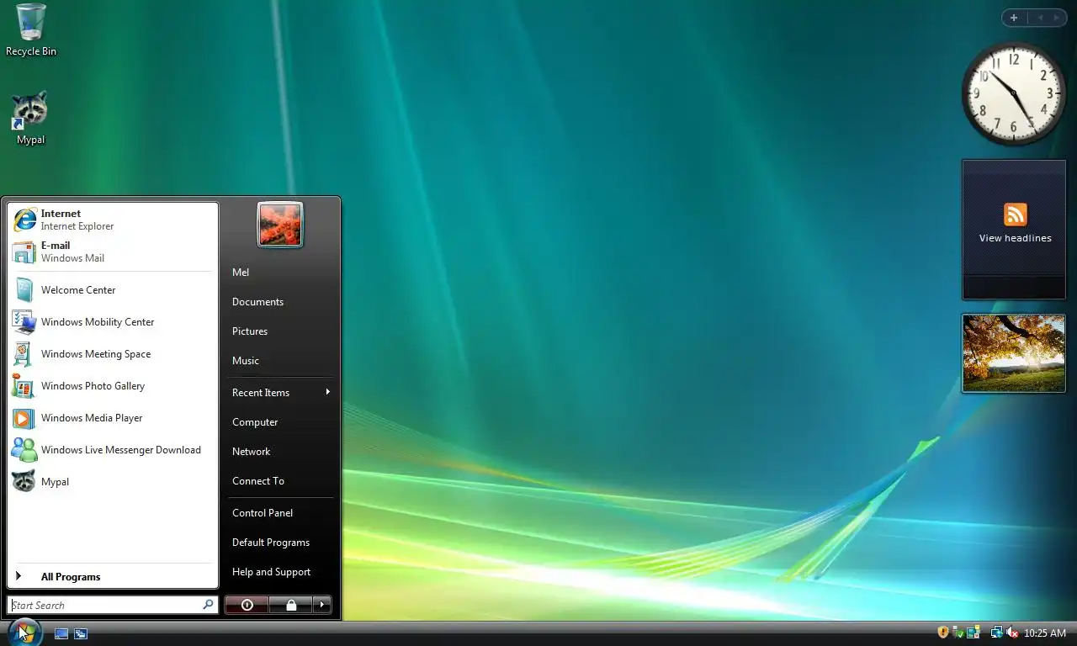Click the 10:25 AM taskbar clock
This screenshot has width=1077, height=646.
coord(1045,633)
